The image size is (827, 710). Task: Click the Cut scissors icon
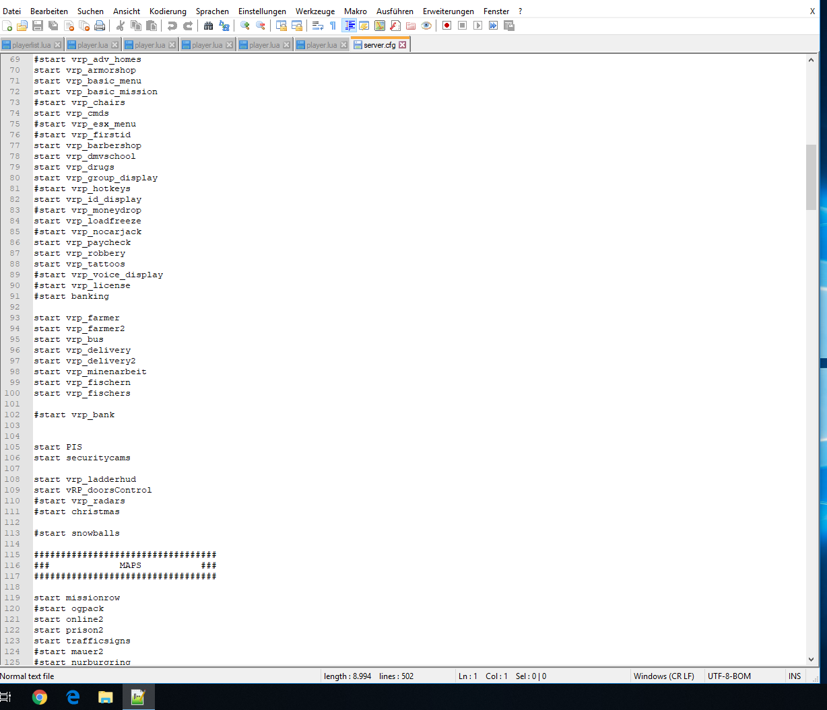pos(121,26)
